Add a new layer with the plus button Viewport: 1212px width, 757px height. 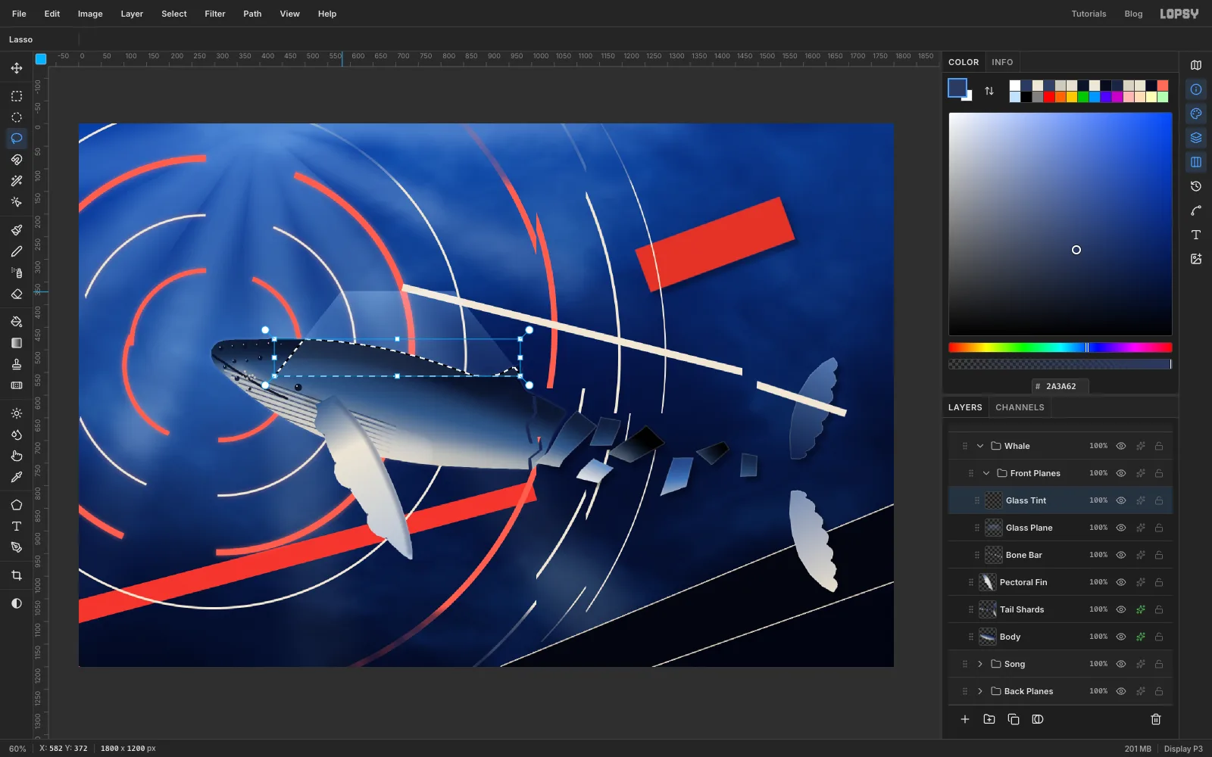coord(965,719)
